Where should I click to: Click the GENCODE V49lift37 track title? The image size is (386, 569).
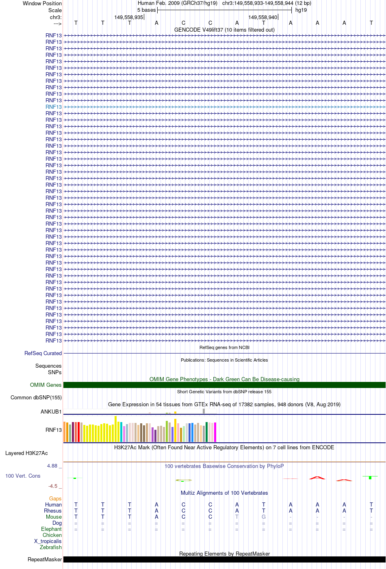pyautogui.click(x=224, y=30)
